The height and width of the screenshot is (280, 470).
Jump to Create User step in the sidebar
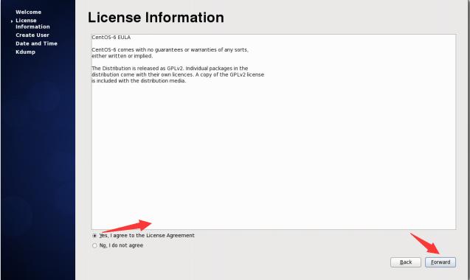[32, 35]
